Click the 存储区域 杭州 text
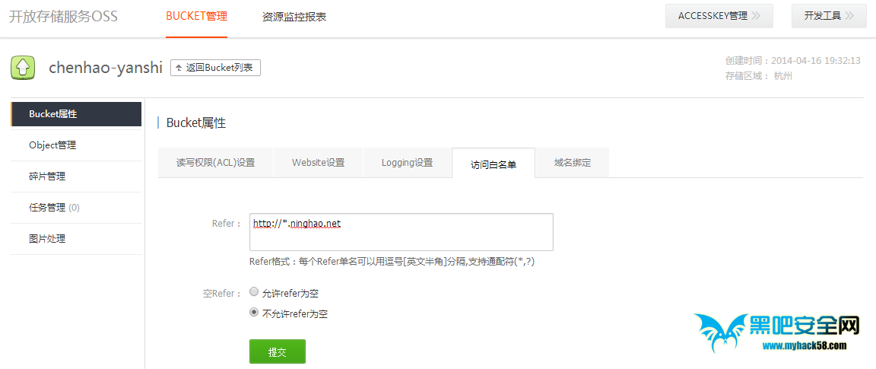This screenshot has height=369, width=876. pyautogui.click(x=758, y=76)
